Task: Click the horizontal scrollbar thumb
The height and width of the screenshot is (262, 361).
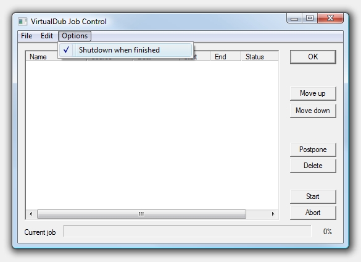Action: click(141, 214)
